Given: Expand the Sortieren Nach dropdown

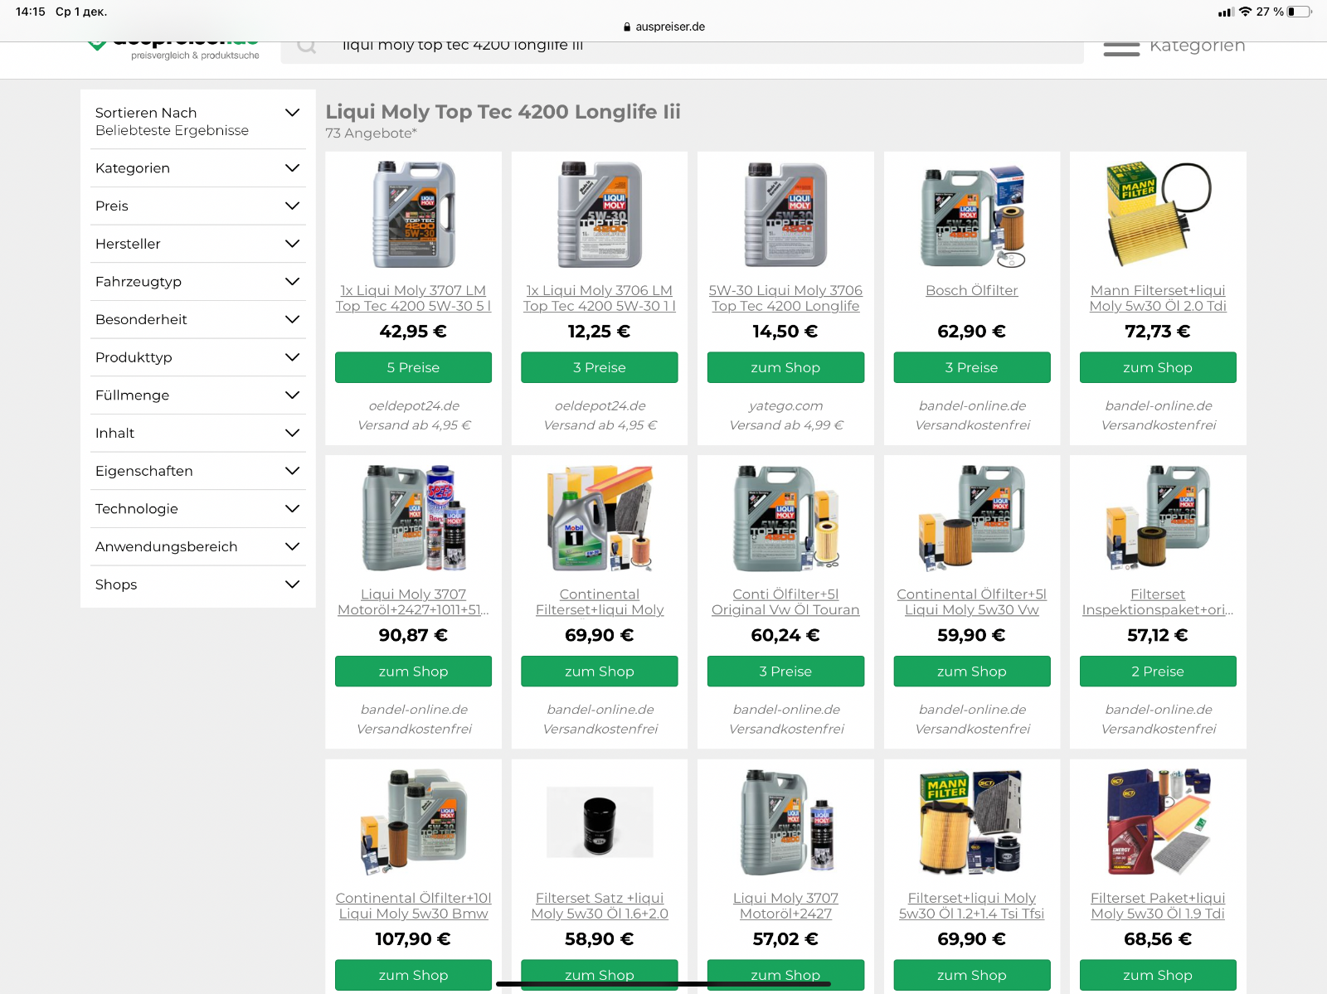Looking at the screenshot, I should [x=197, y=121].
